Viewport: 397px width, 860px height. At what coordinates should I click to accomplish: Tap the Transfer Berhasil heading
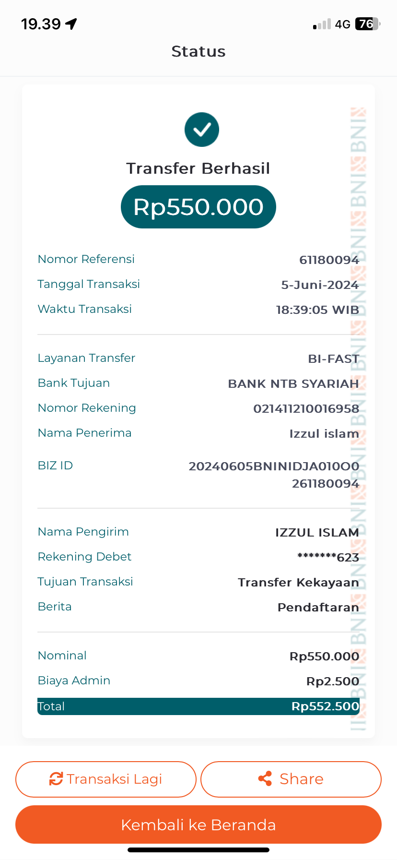(198, 168)
